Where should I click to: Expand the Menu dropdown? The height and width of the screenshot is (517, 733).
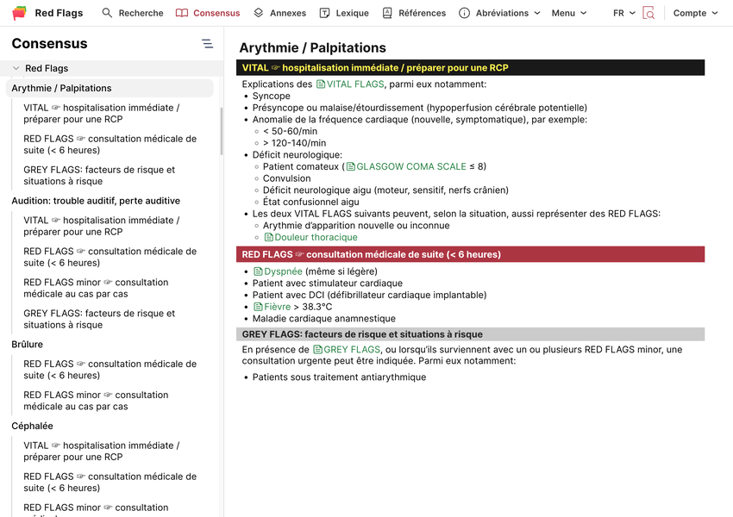[x=569, y=13]
